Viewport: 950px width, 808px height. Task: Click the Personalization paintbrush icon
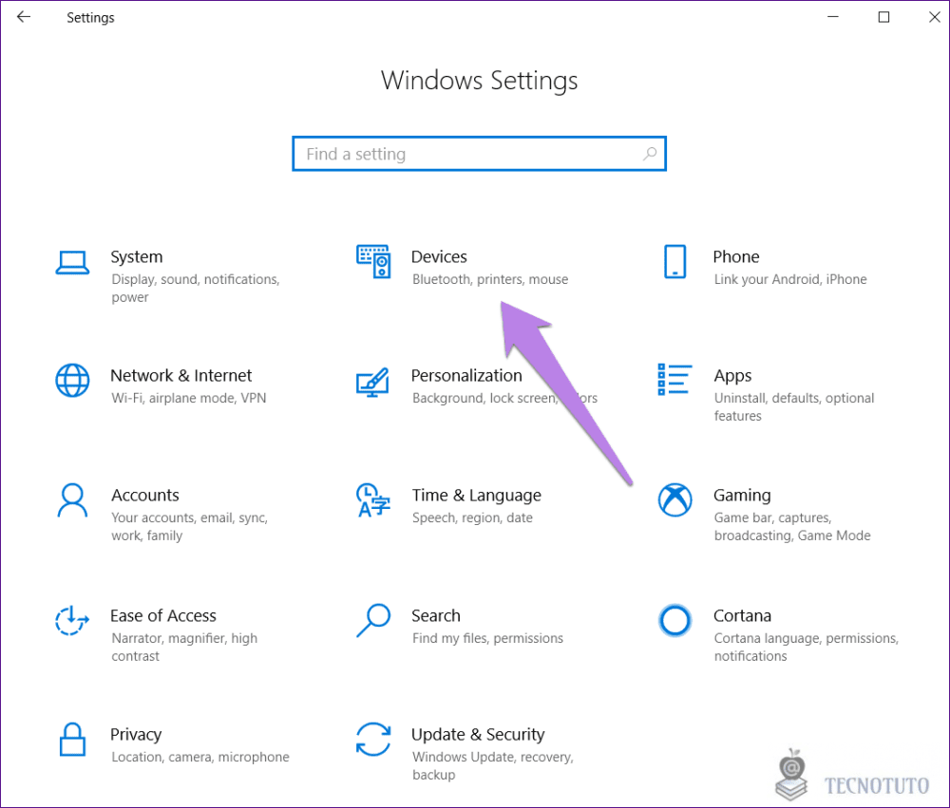tap(372, 382)
